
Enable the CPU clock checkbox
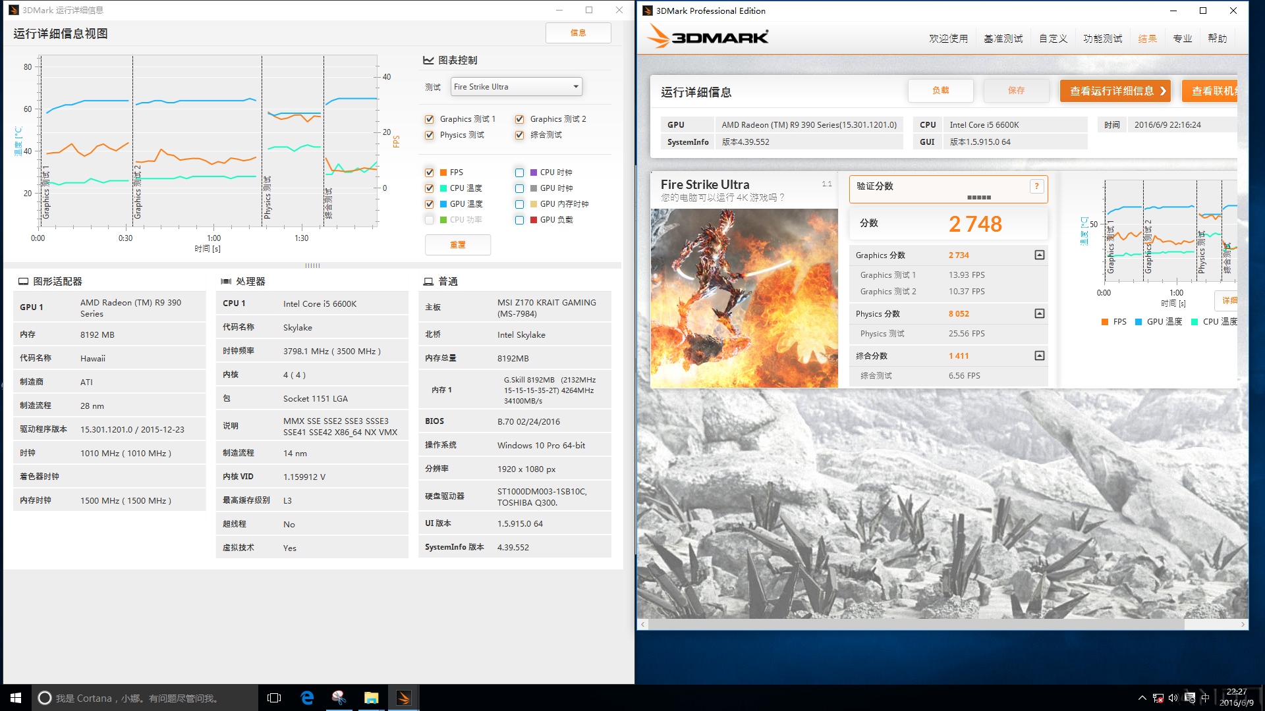click(x=520, y=172)
